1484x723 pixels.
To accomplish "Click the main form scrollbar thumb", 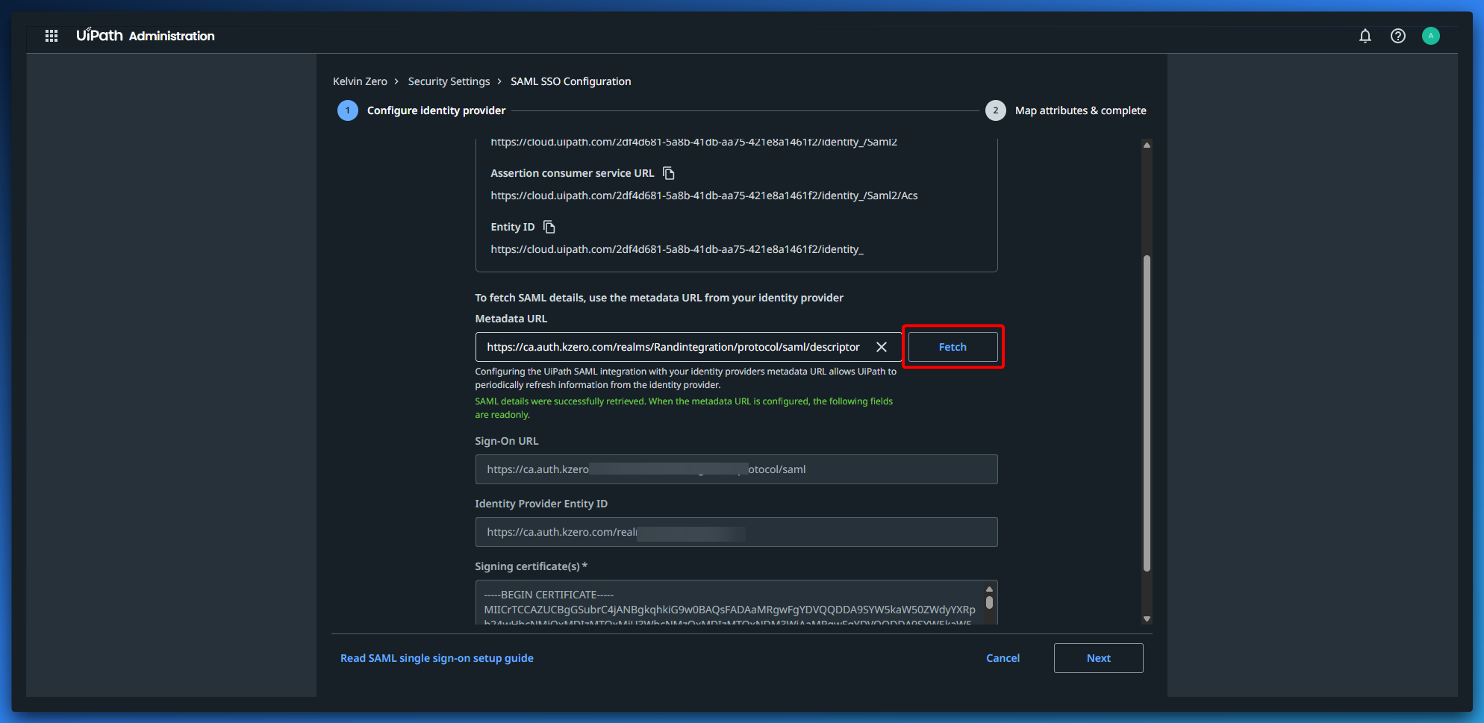I will point(1147,414).
